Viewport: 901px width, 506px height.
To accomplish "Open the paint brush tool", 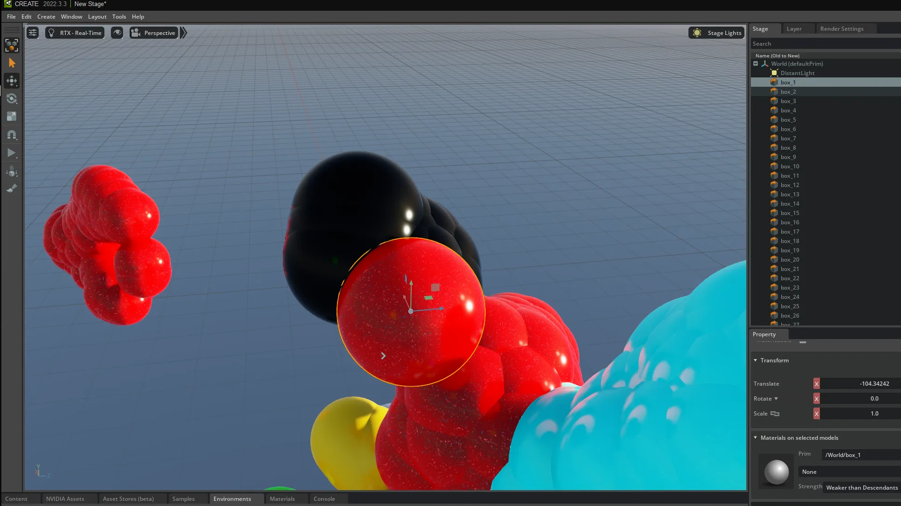I will (12, 188).
